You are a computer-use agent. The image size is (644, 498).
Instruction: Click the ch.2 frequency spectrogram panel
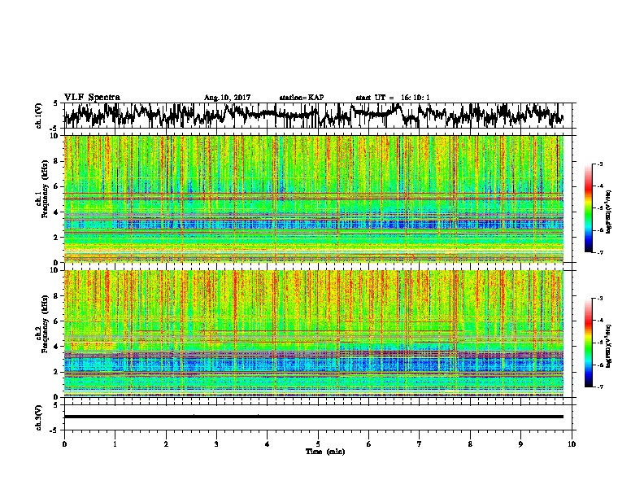(x=314, y=334)
